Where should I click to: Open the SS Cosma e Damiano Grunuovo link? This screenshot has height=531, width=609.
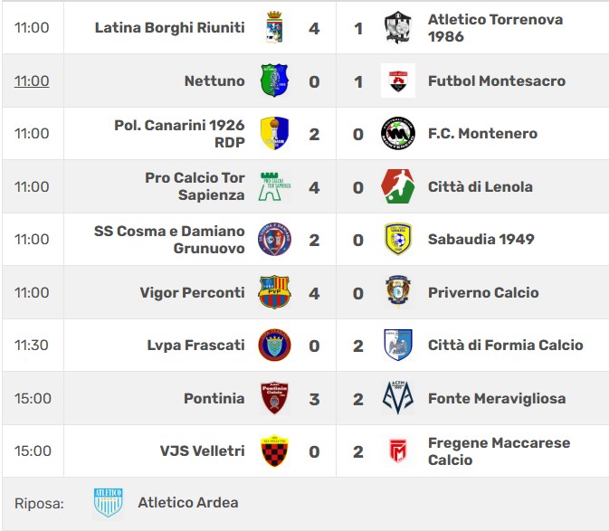[x=169, y=239]
